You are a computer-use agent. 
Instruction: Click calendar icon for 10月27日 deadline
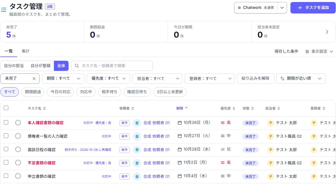(180, 136)
